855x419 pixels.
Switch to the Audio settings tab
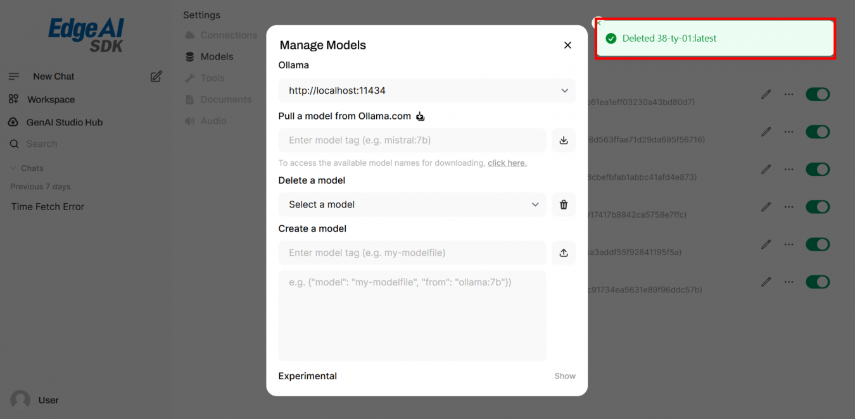click(213, 121)
